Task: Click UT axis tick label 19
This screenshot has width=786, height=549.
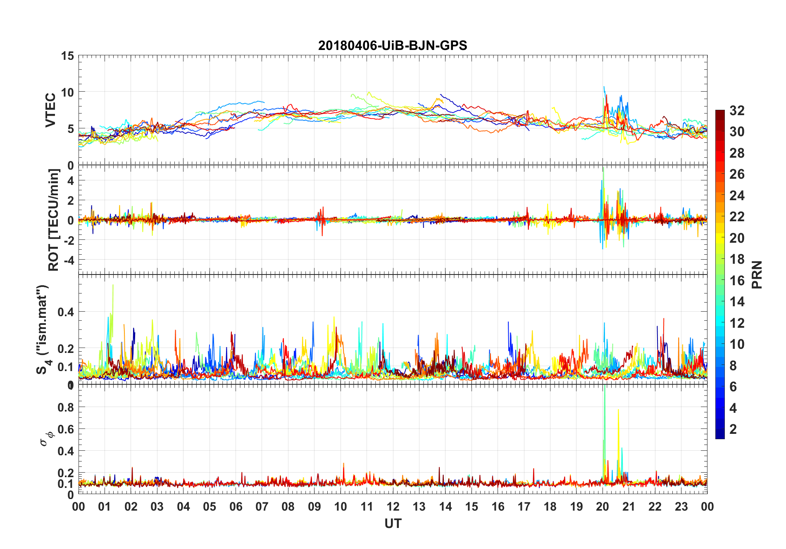Action: [x=576, y=506]
